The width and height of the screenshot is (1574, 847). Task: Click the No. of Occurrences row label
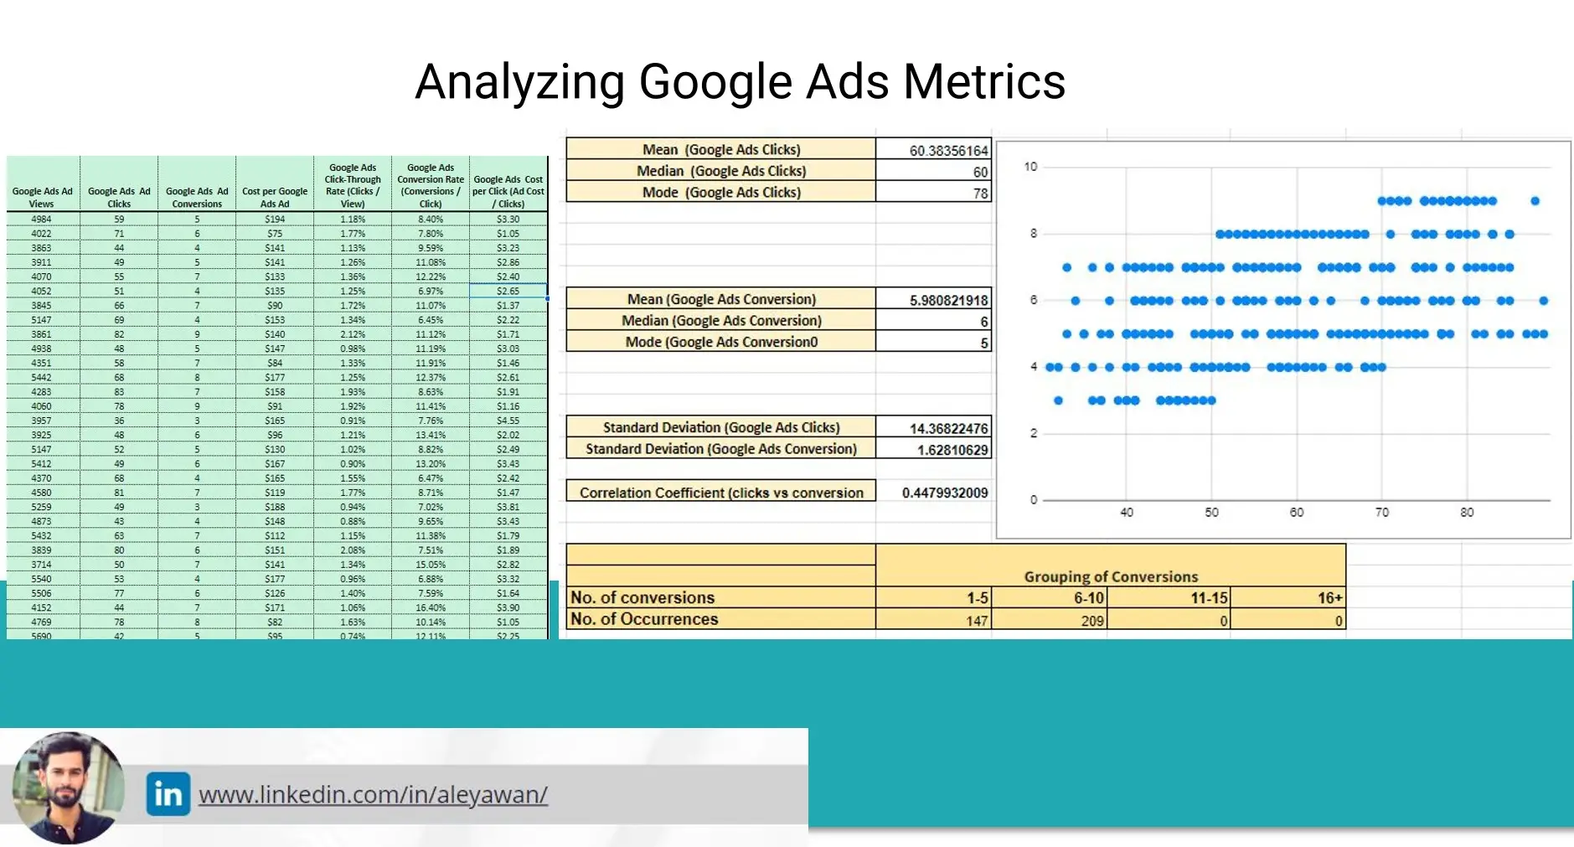pos(721,619)
